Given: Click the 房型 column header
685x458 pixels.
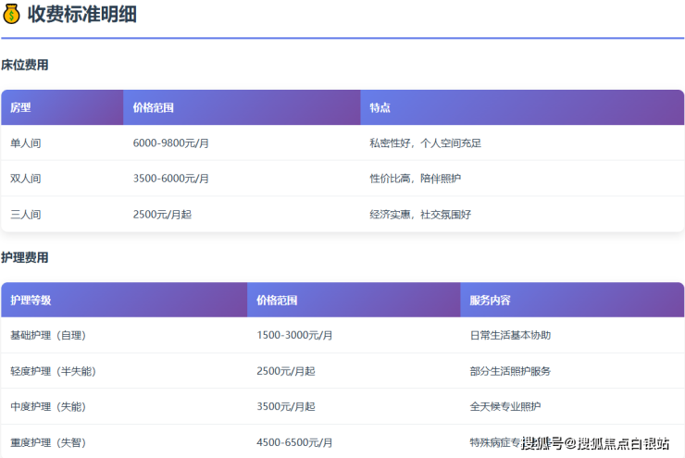Looking at the screenshot, I should 20,107.
